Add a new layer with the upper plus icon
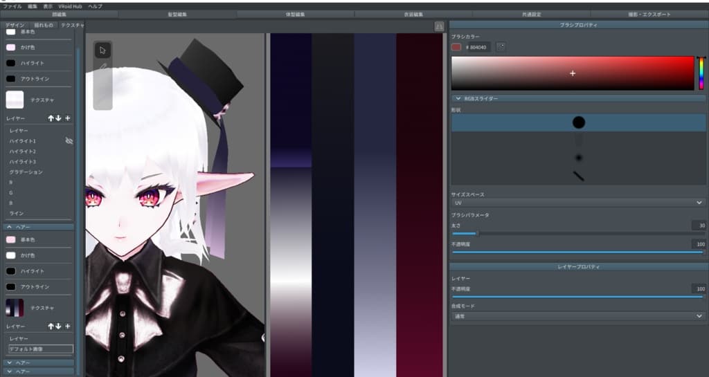Viewport: 709px width, 377px height. pos(68,118)
